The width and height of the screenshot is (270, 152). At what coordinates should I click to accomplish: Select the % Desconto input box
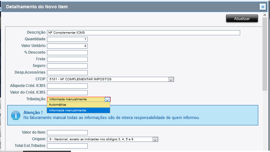click(x=67, y=53)
